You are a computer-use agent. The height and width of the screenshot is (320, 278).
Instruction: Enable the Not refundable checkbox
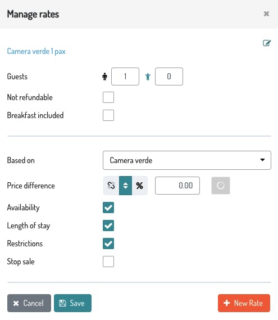tap(108, 97)
